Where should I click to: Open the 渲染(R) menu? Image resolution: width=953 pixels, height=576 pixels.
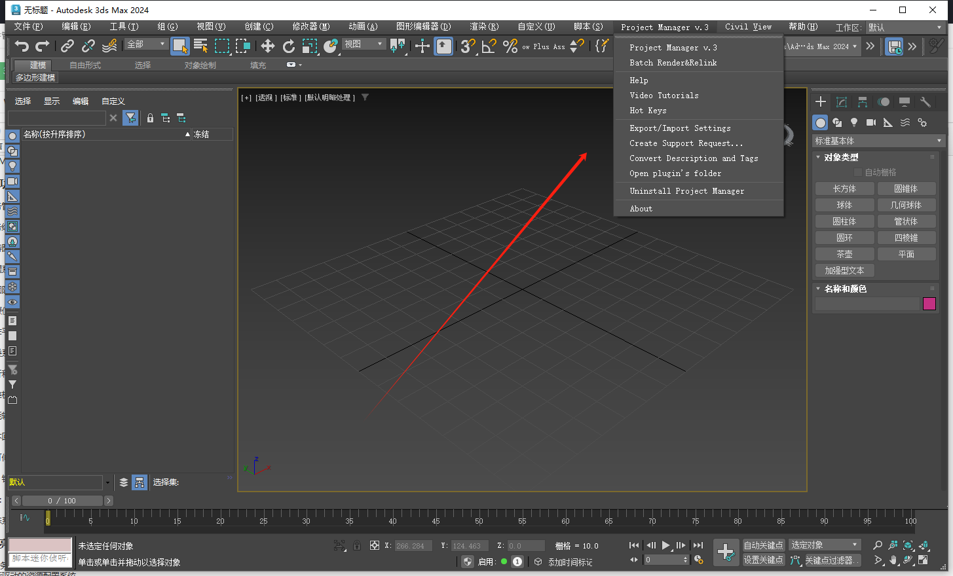point(484,27)
